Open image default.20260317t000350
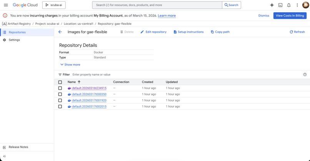The image size is (310, 161). [89, 94]
